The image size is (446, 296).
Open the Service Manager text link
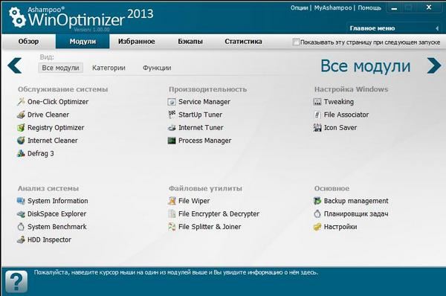tap(204, 102)
